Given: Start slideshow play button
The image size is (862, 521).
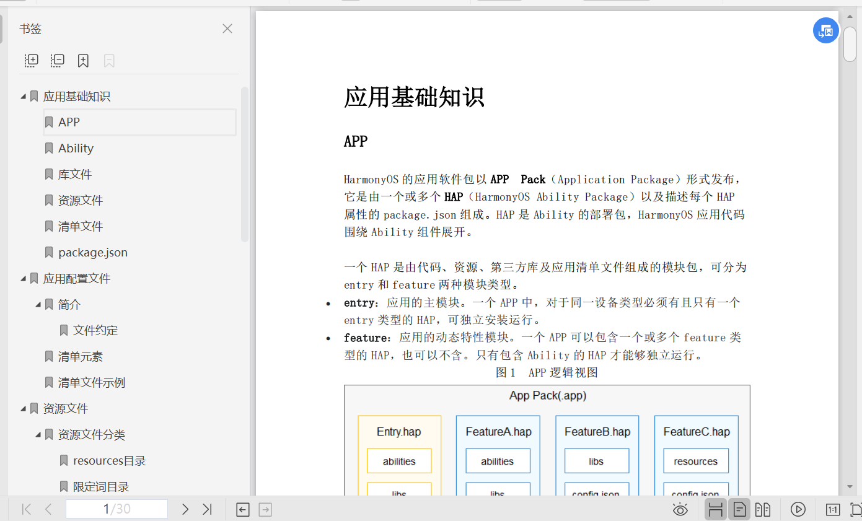Looking at the screenshot, I should point(798,510).
